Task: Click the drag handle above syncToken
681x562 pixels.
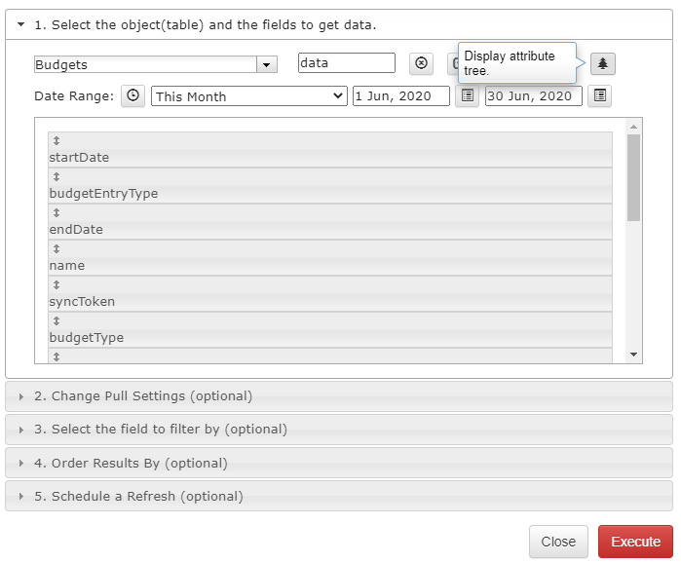Action: 56,285
